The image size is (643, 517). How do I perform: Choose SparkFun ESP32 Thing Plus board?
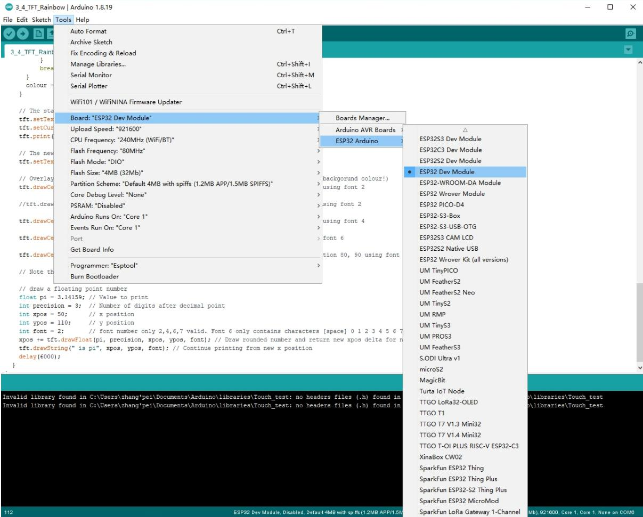(465, 479)
